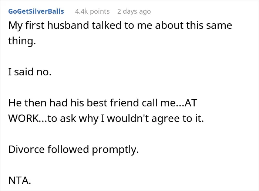Click the word 'wouldn't' in the comment
The width and height of the screenshot is (259, 191).
[x=128, y=118]
